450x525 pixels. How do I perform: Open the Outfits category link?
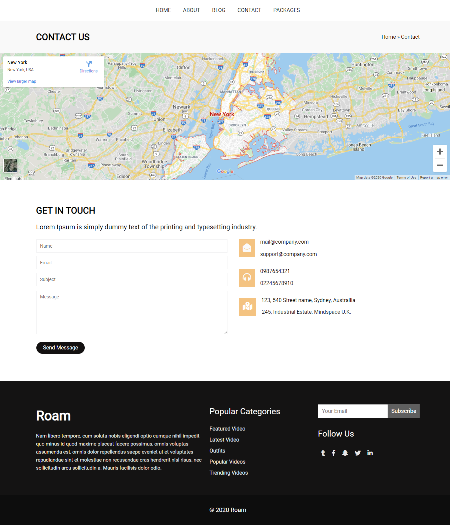click(217, 451)
